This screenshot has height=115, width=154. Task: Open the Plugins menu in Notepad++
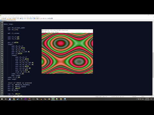pos(33,17)
